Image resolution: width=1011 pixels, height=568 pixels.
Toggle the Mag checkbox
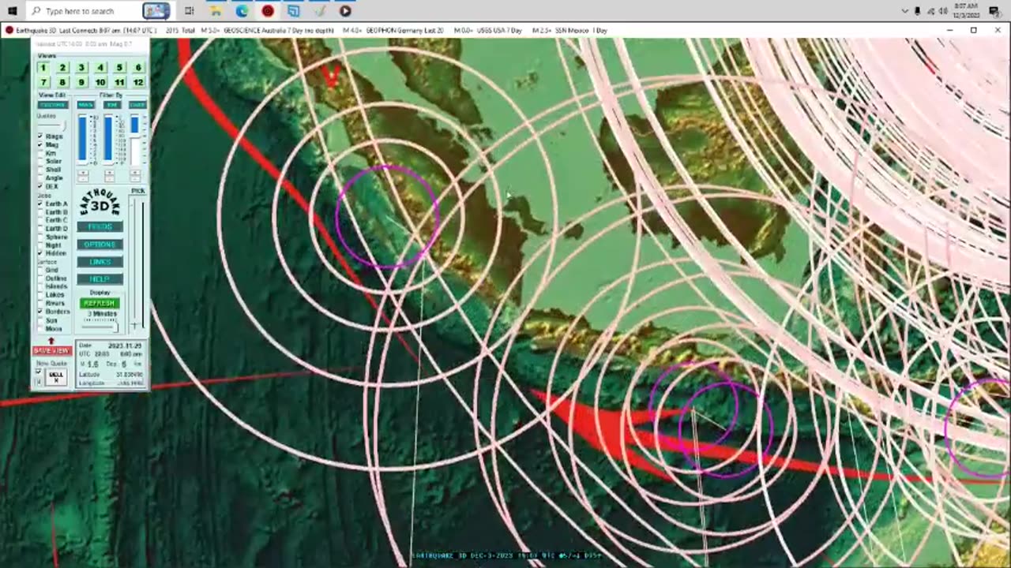40,145
